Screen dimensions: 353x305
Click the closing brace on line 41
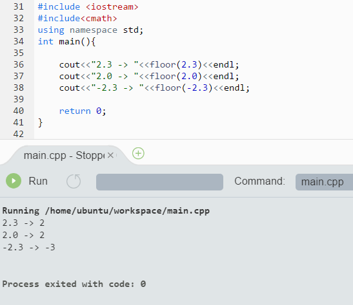tap(40, 123)
